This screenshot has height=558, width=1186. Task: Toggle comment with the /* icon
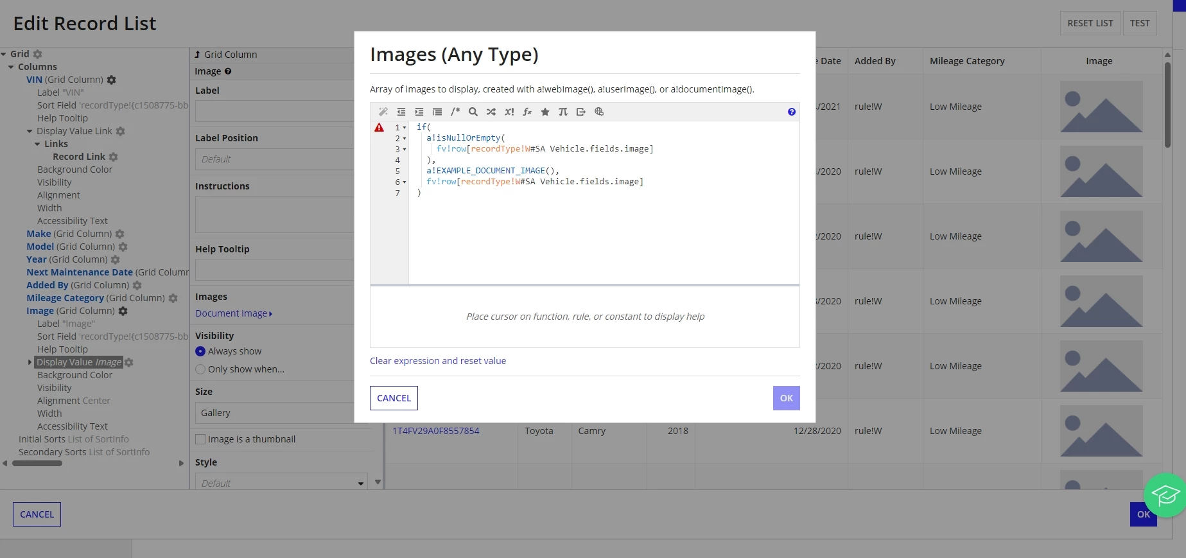pyautogui.click(x=455, y=112)
